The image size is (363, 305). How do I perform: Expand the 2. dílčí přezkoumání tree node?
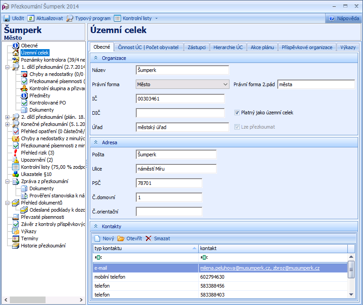8,117
